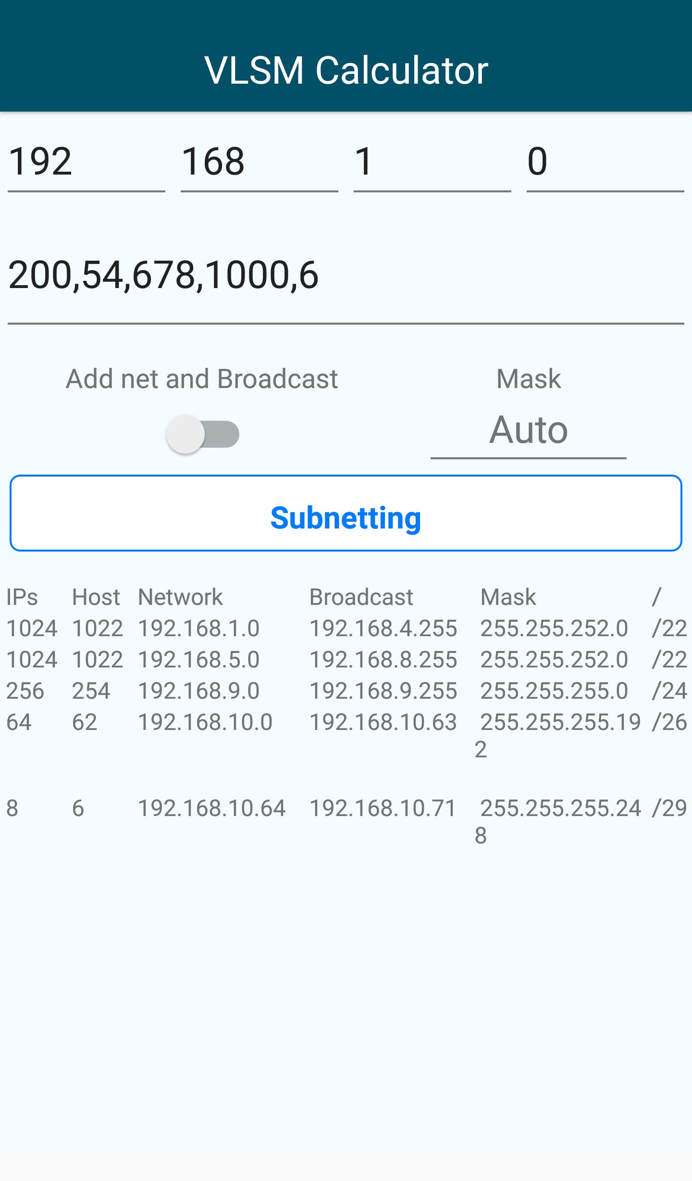Click the Network column header
692x1181 pixels.
pos(180,597)
